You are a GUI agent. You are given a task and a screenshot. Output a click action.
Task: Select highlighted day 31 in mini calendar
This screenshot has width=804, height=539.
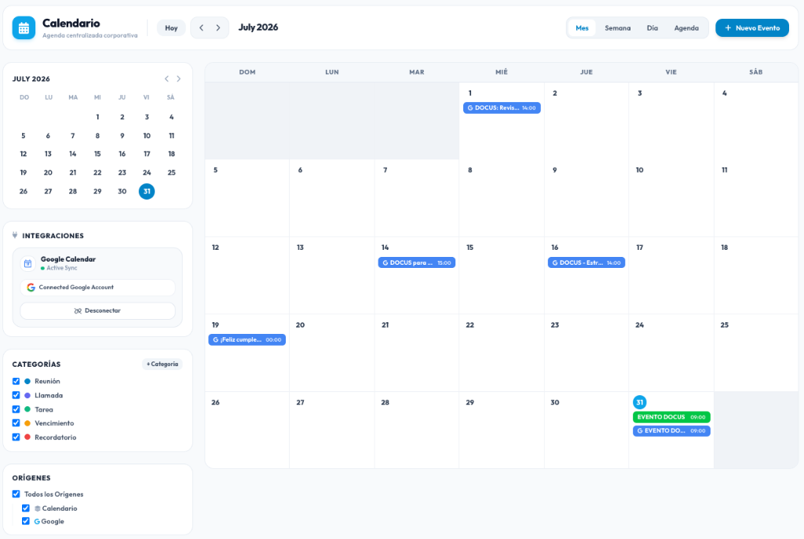click(x=147, y=192)
